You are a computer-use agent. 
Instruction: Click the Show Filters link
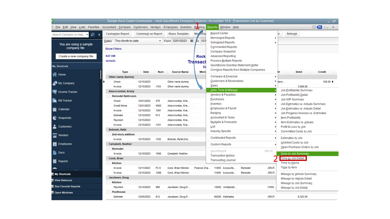(114, 49)
